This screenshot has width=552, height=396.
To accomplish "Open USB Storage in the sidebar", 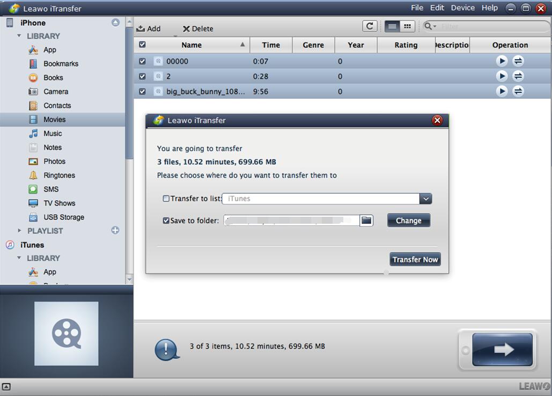I will point(64,217).
